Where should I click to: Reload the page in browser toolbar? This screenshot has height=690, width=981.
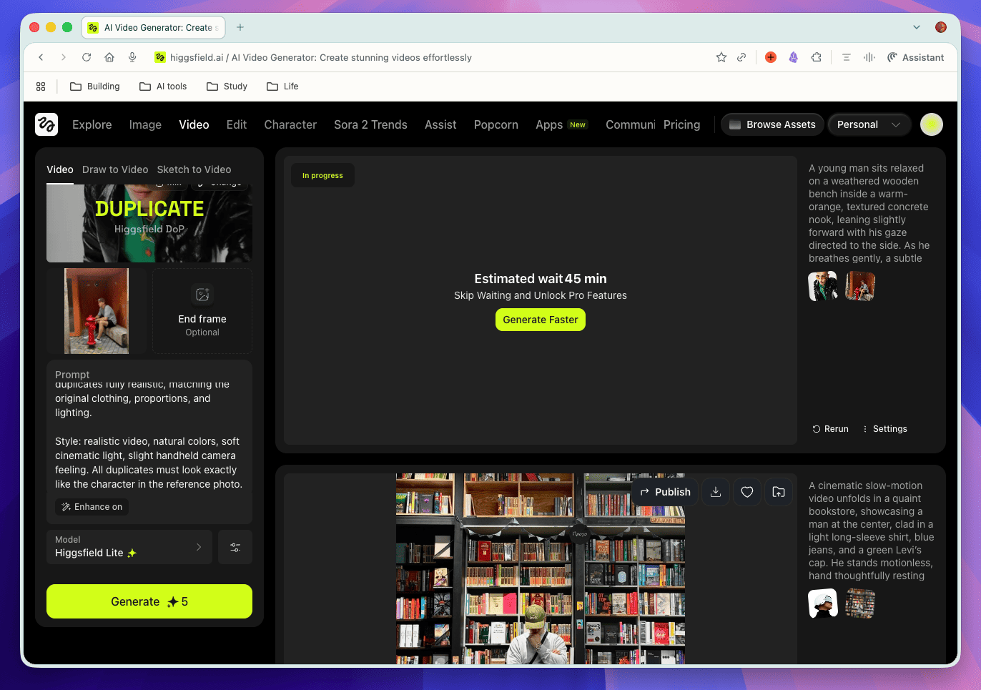pos(87,57)
